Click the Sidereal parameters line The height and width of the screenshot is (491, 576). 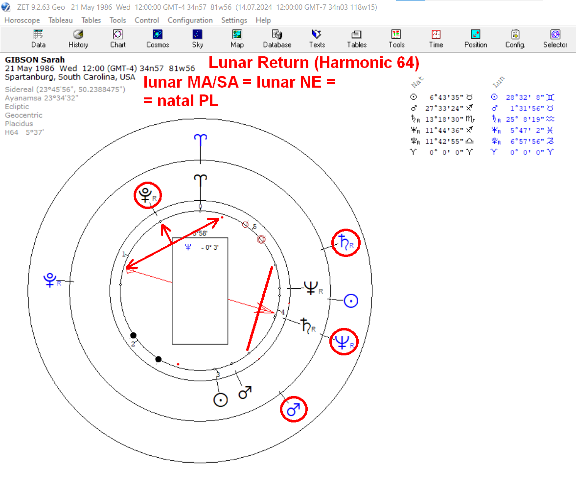tap(65, 89)
